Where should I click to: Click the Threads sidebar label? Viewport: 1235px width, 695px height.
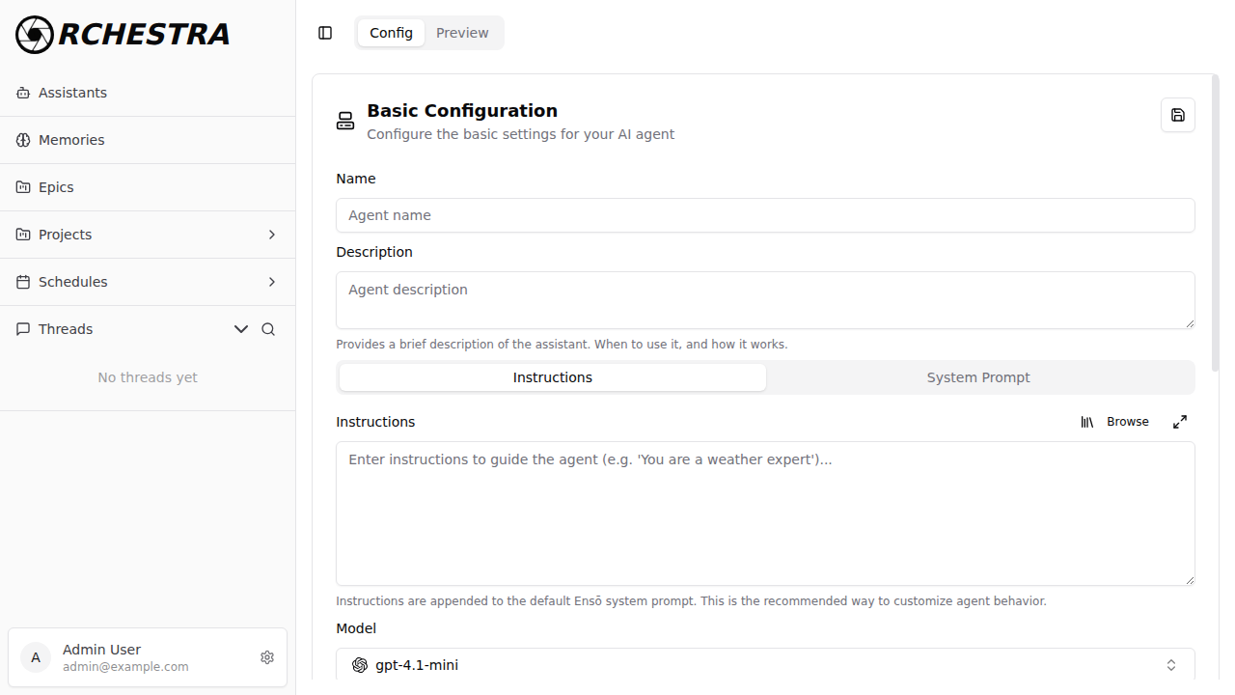click(66, 329)
